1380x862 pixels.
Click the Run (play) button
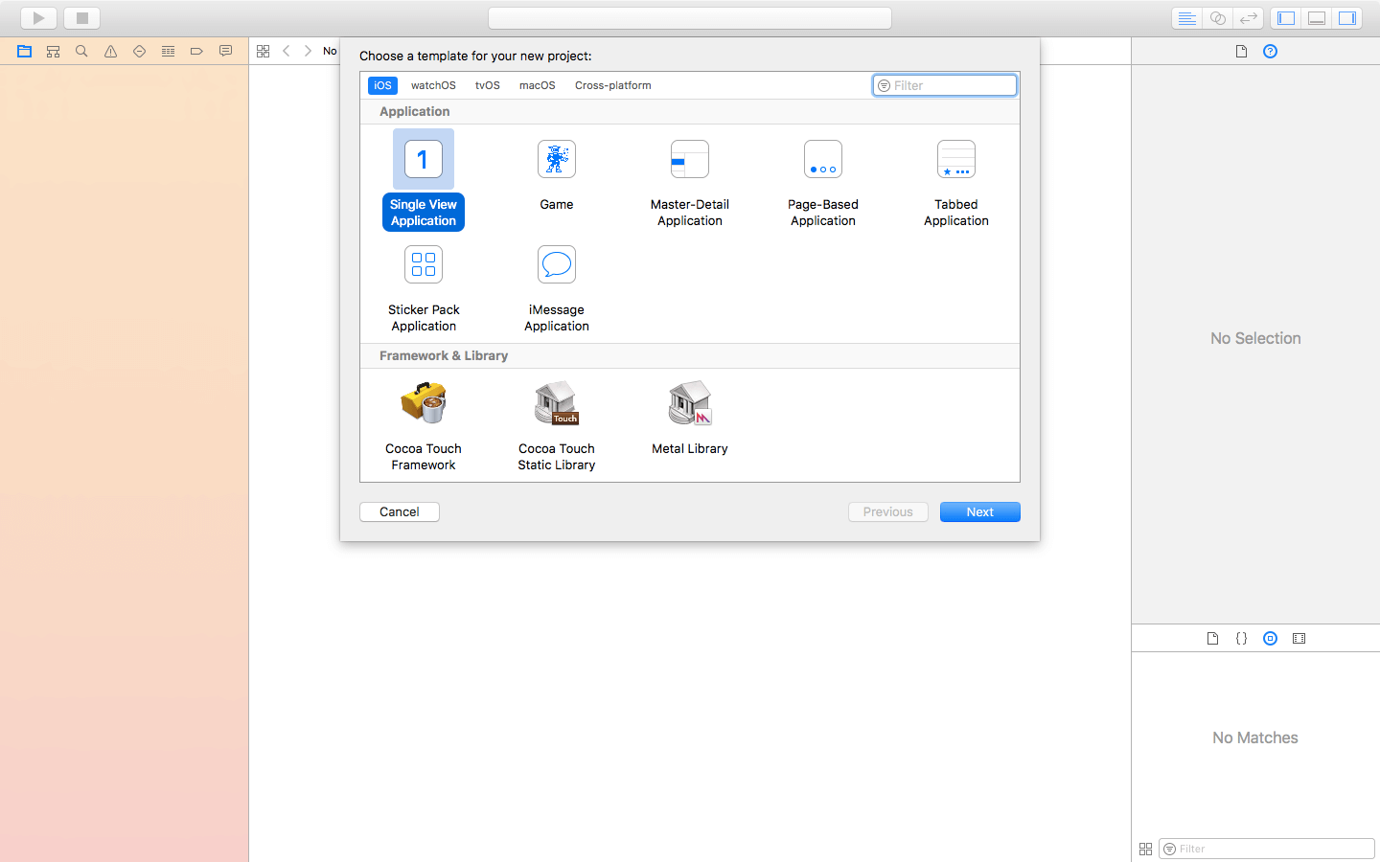[x=38, y=18]
